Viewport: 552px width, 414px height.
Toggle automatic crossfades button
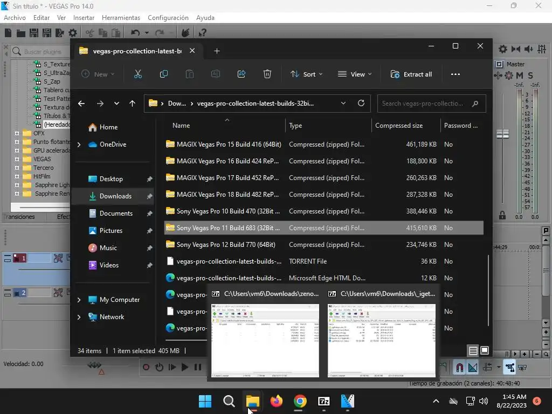[473, 368]
